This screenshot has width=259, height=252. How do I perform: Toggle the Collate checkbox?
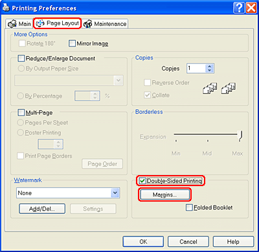tap(147, 95)
